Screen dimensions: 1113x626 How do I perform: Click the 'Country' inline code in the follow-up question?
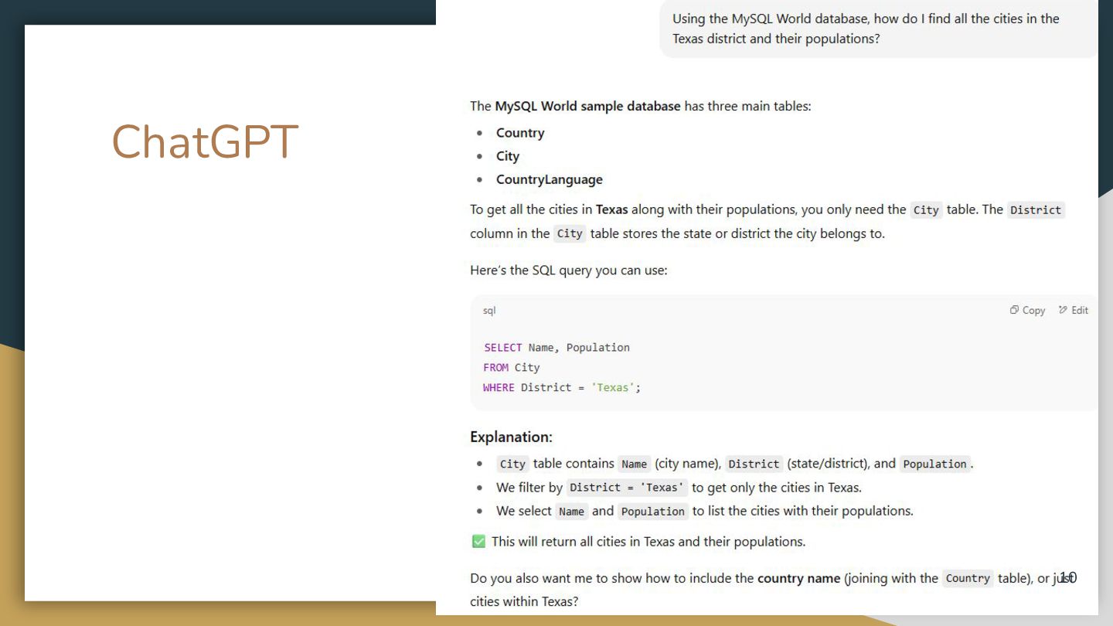point(968,579)
